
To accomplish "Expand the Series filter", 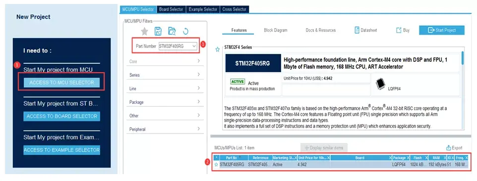I will click(165, 75).
